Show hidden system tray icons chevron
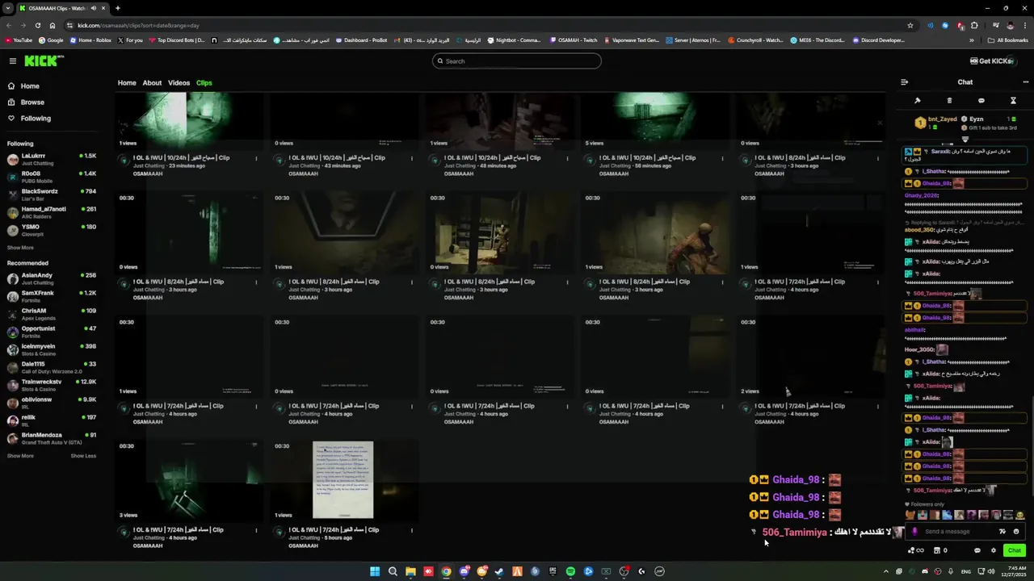The image size is (1034, 581). (886, 571)
